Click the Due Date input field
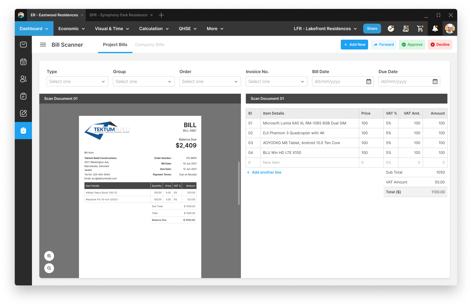Image resolution: width=472 pixels, height=306 pixels. coord(405,81)
